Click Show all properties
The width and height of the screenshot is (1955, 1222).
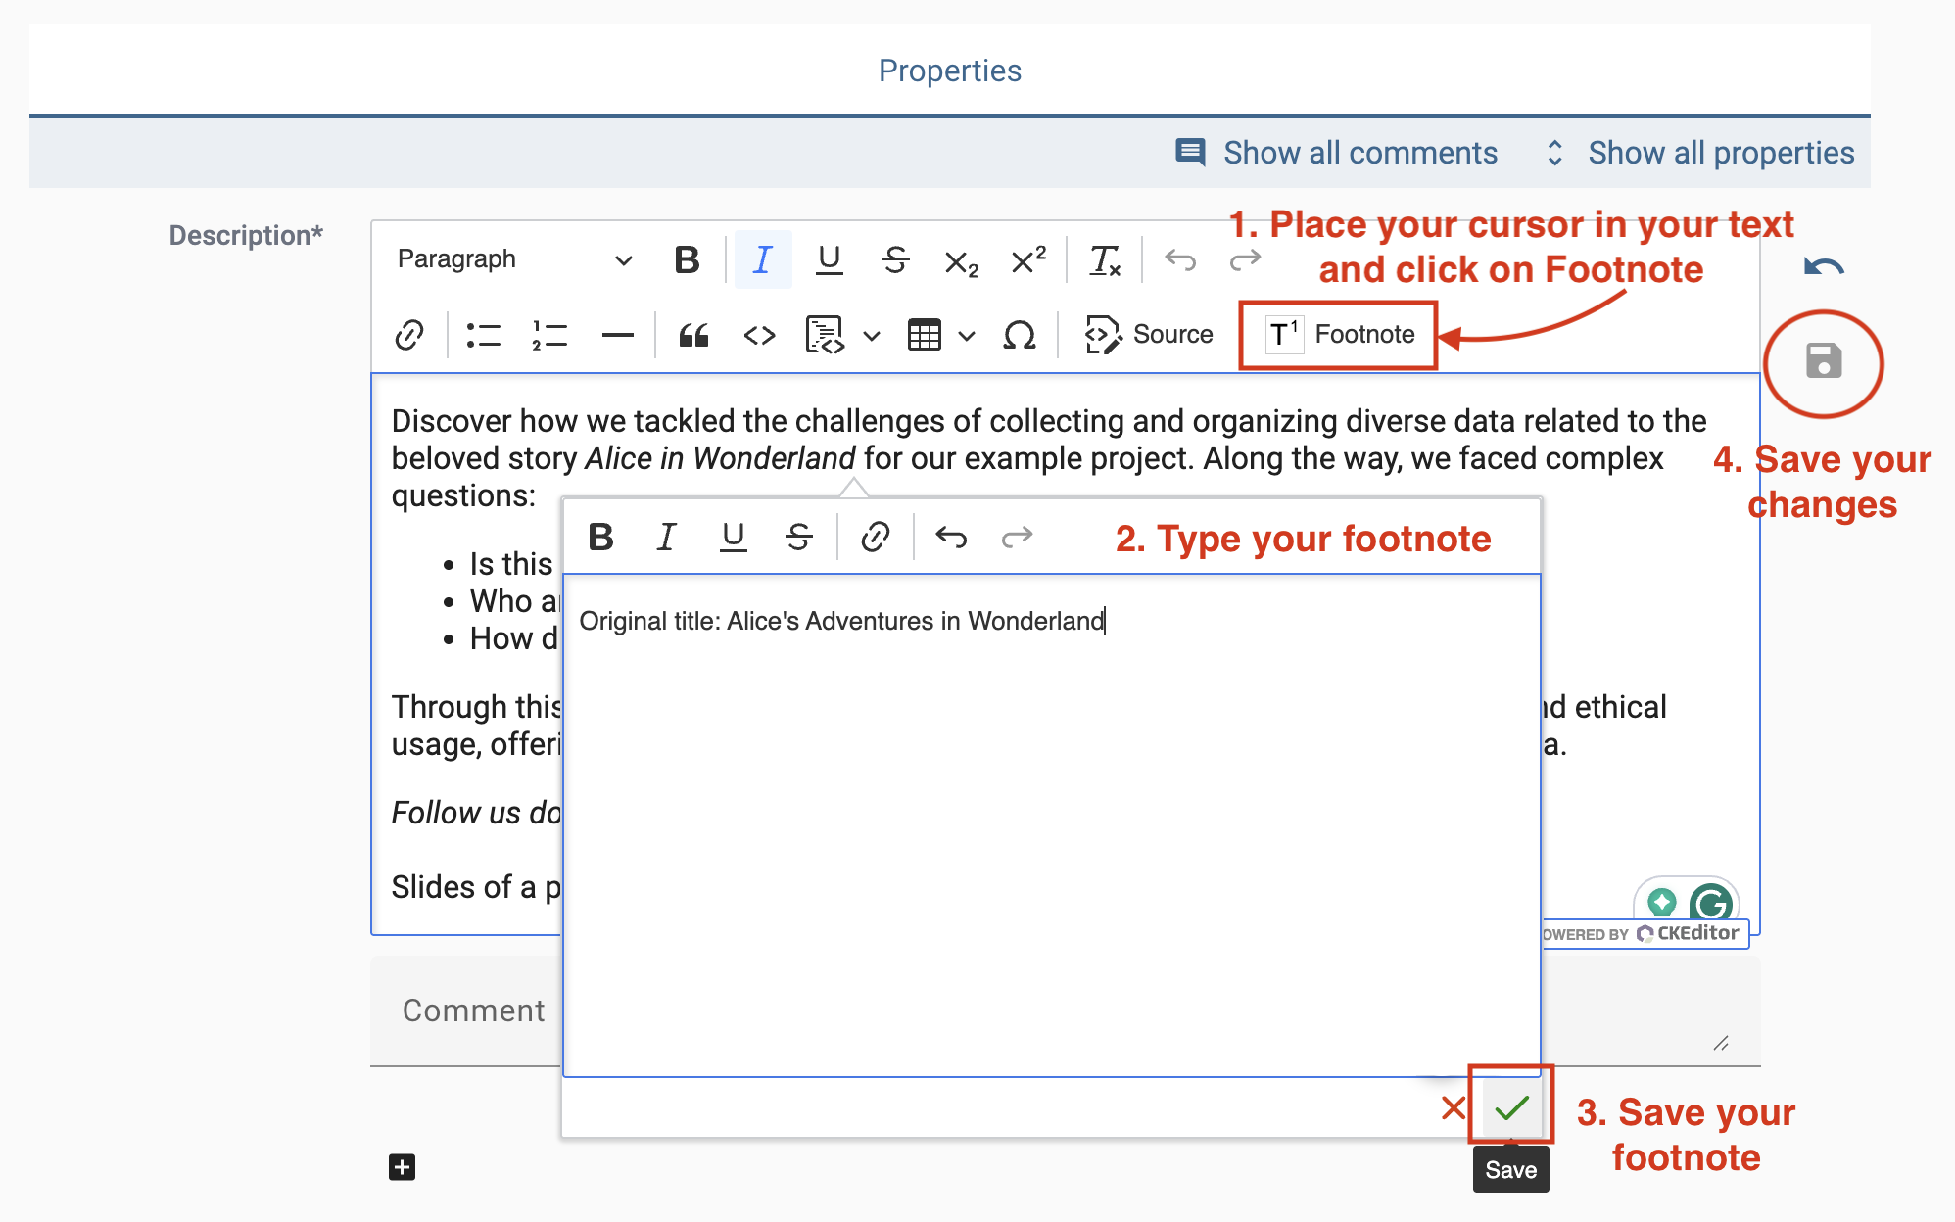pyautogui.click(x=1700, y=153)
